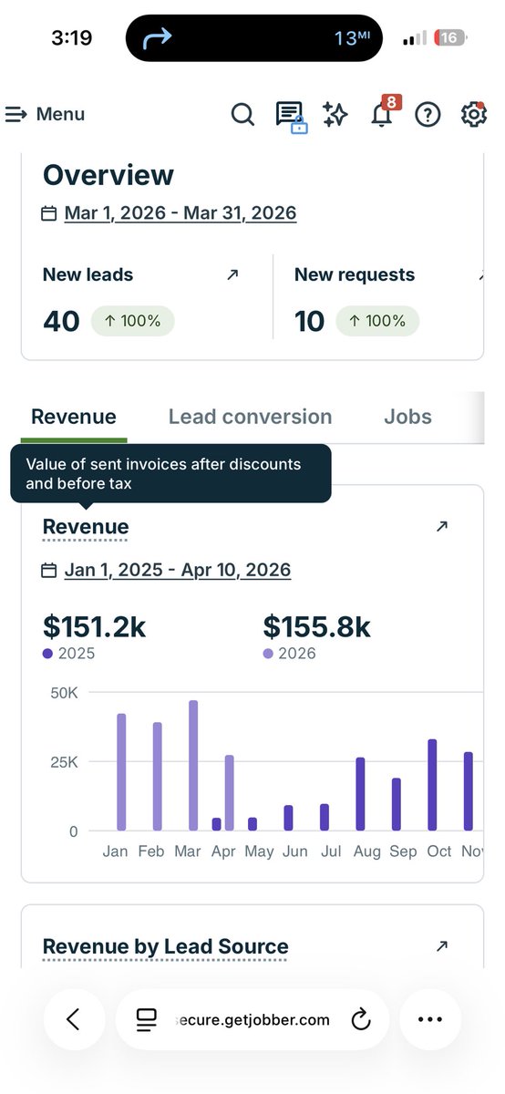
Task: Switch to the Revenue tab
Action: click(74, 417)
